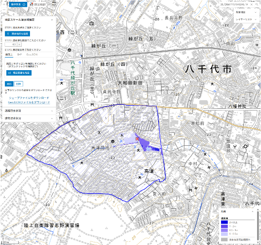Run the search with the magnifier icon
The width and height of the screenshot is (261, 245).
256,5
